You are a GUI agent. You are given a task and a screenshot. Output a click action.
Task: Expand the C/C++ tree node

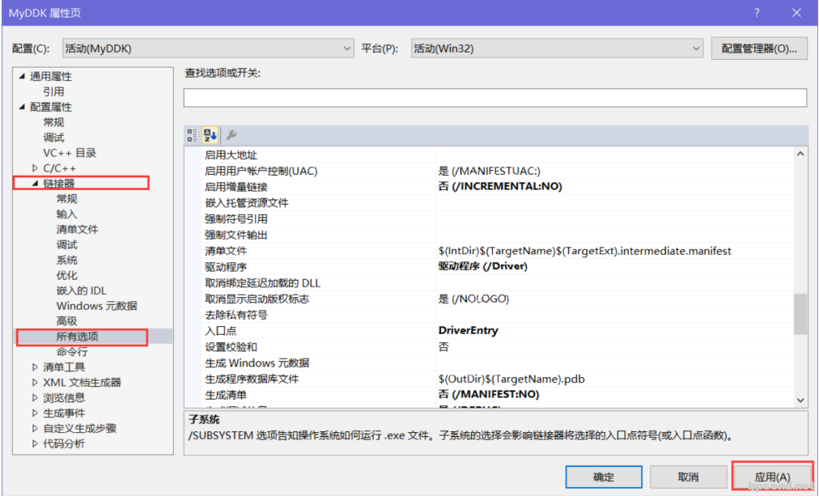tap(35, 168)
